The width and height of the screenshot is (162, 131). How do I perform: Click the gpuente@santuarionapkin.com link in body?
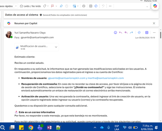pos(67,78)
